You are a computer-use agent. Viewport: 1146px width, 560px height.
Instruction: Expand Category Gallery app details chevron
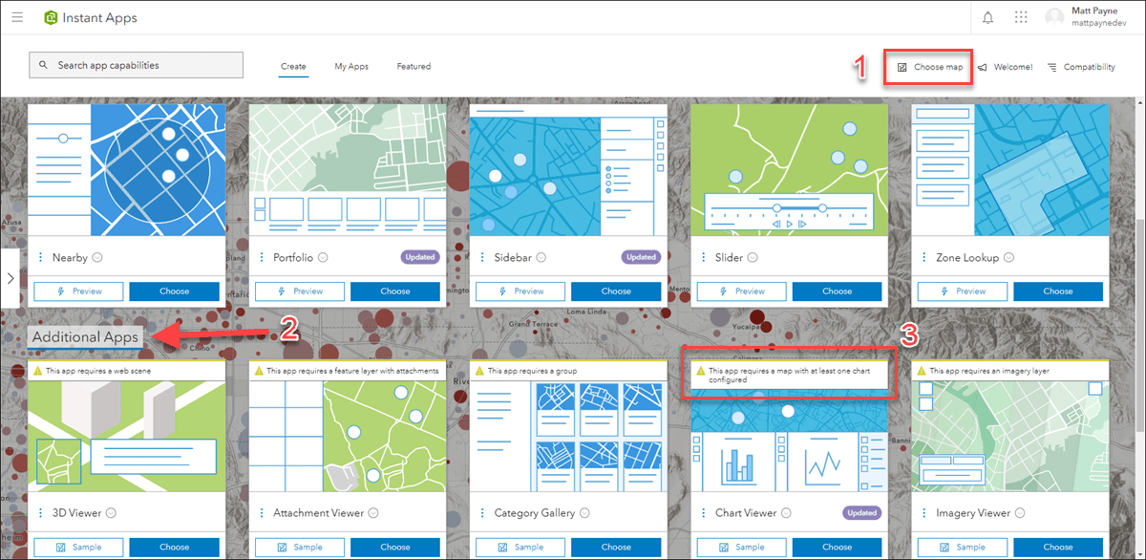(584, 513)
